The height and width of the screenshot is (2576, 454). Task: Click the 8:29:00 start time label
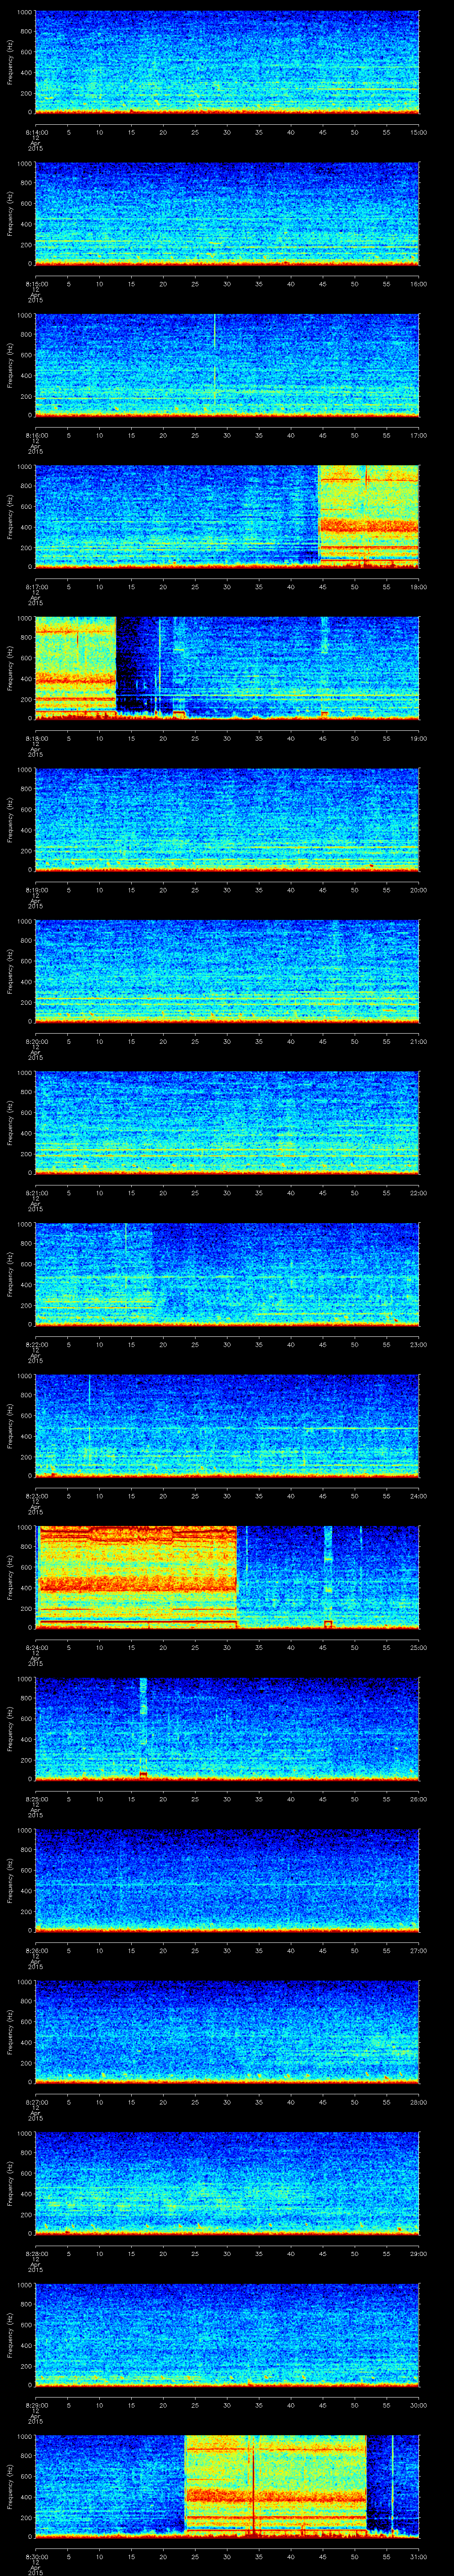[x=36, y=2406]
